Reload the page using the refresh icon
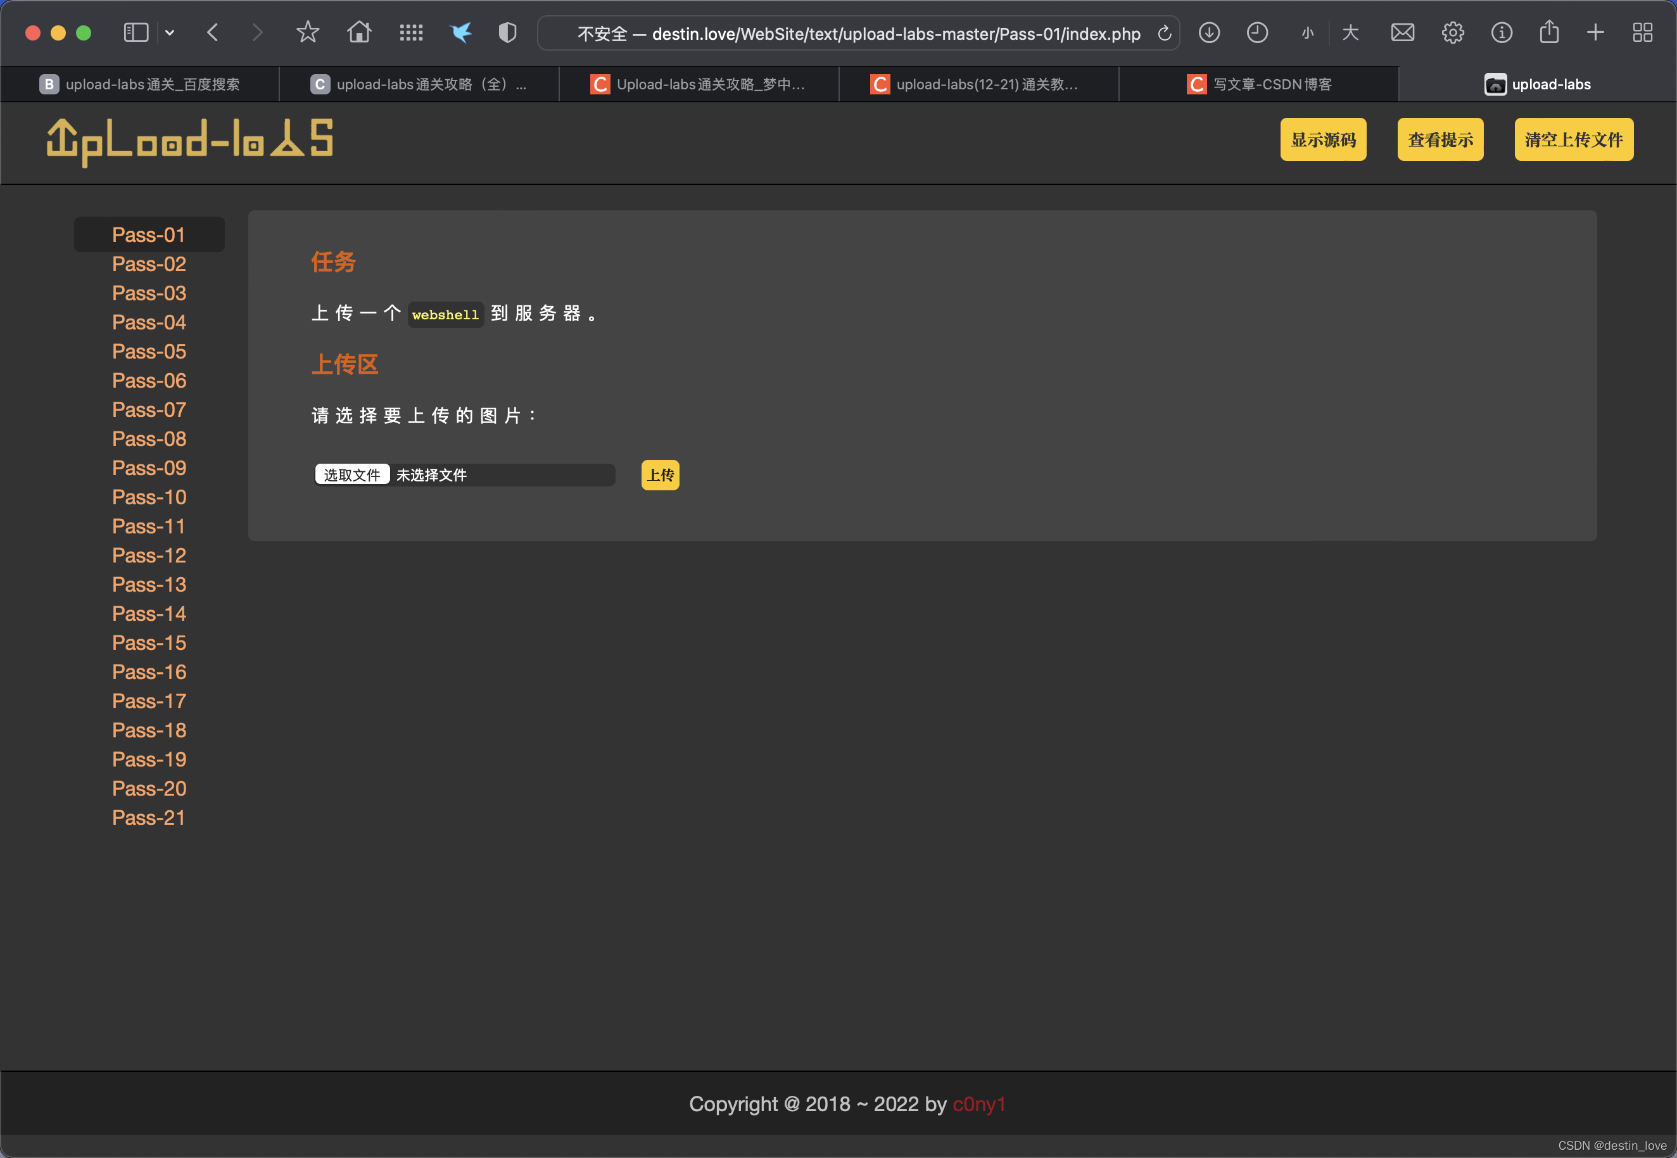Image resolution: width=1677 pixels, height=1158 pixels. point(1164,34)
